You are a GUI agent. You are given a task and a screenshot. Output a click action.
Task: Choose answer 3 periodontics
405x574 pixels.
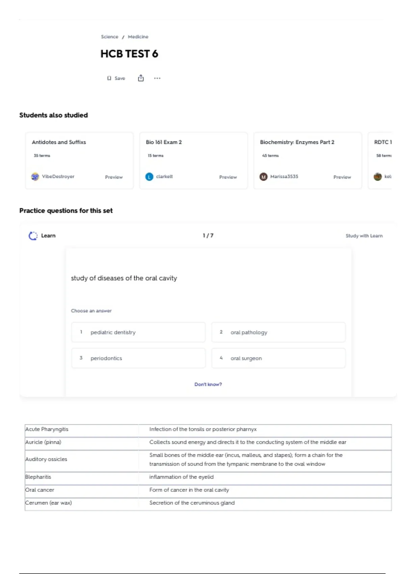tap(138, 358)
